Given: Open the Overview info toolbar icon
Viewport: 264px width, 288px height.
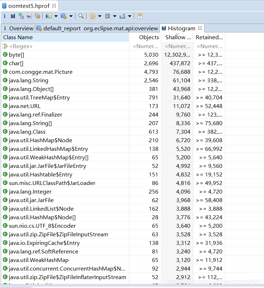Looking at the screenshot, I should [5, 16].
